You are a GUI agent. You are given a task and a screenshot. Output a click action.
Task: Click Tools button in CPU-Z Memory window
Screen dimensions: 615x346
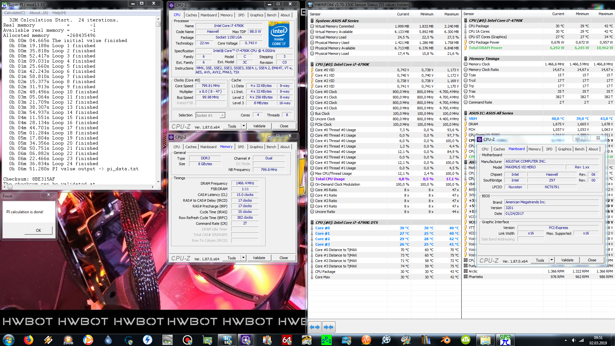click(232, 258)
